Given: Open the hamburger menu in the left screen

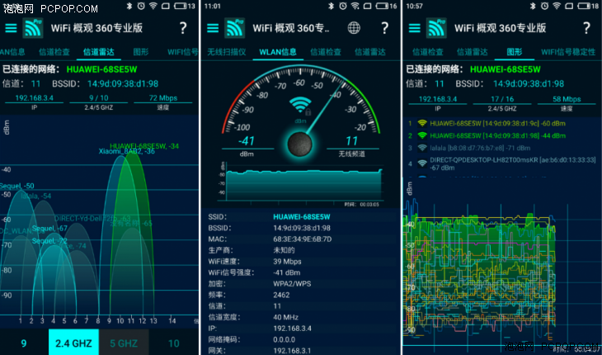Looking at the screenshot, I should point(11,28).
